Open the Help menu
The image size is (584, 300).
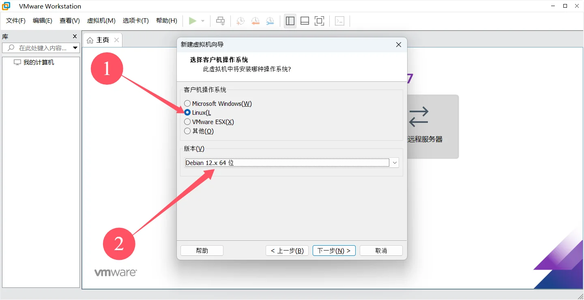click(167, 21)
